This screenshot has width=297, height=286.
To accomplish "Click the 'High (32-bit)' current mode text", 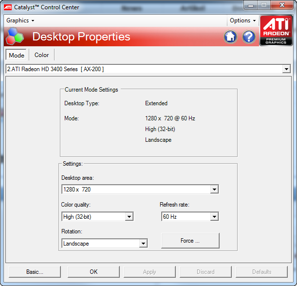I will pyautogui.click(x=160, y=129).
